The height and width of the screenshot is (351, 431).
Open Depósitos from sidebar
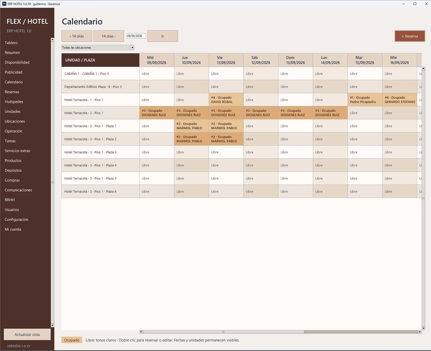point(13,170)
